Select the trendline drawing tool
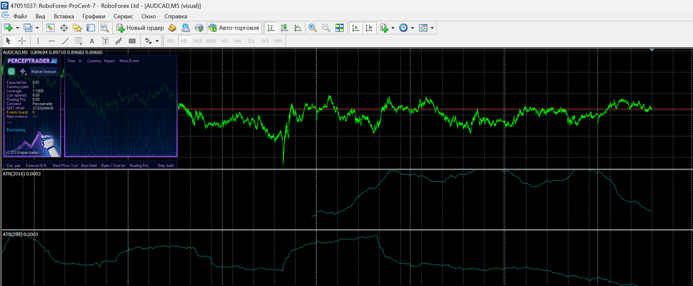This screenshot has width=693, height=286. coord(65,41)
